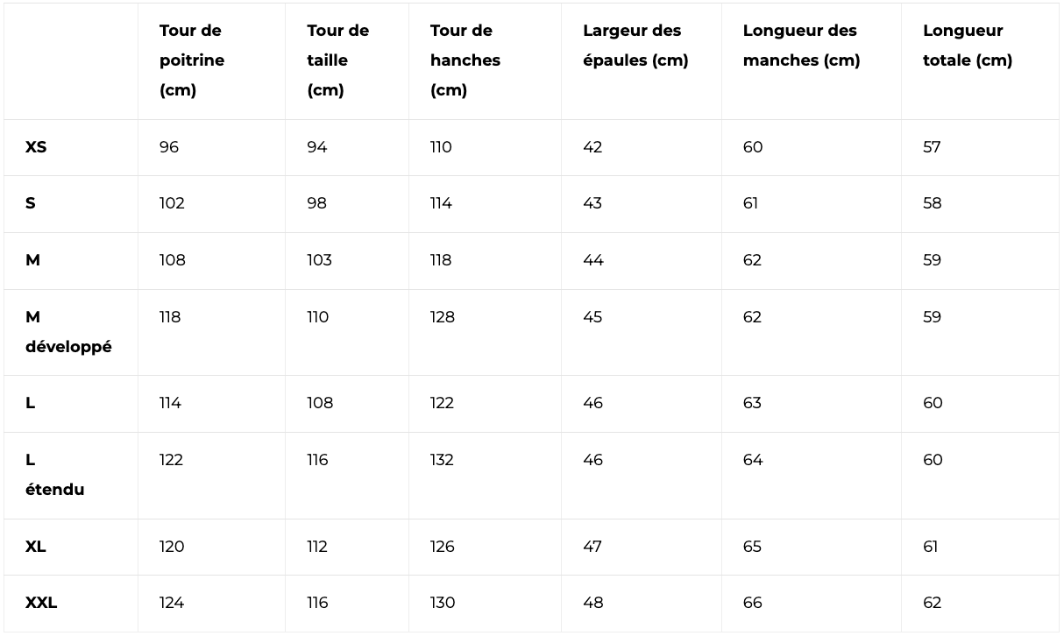
Task: Select the S hip value 114
Action: tap(441, 203)
